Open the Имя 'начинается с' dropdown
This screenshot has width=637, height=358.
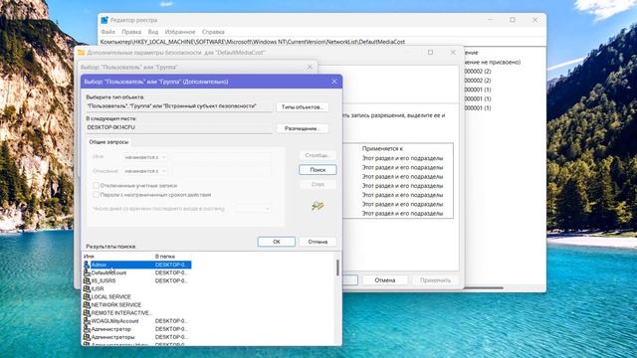click(145, 157)
